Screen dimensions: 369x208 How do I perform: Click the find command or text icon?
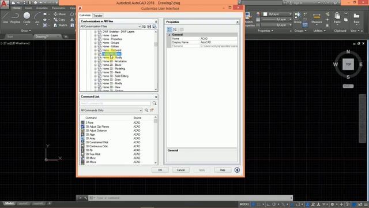(x=146, y=110)
